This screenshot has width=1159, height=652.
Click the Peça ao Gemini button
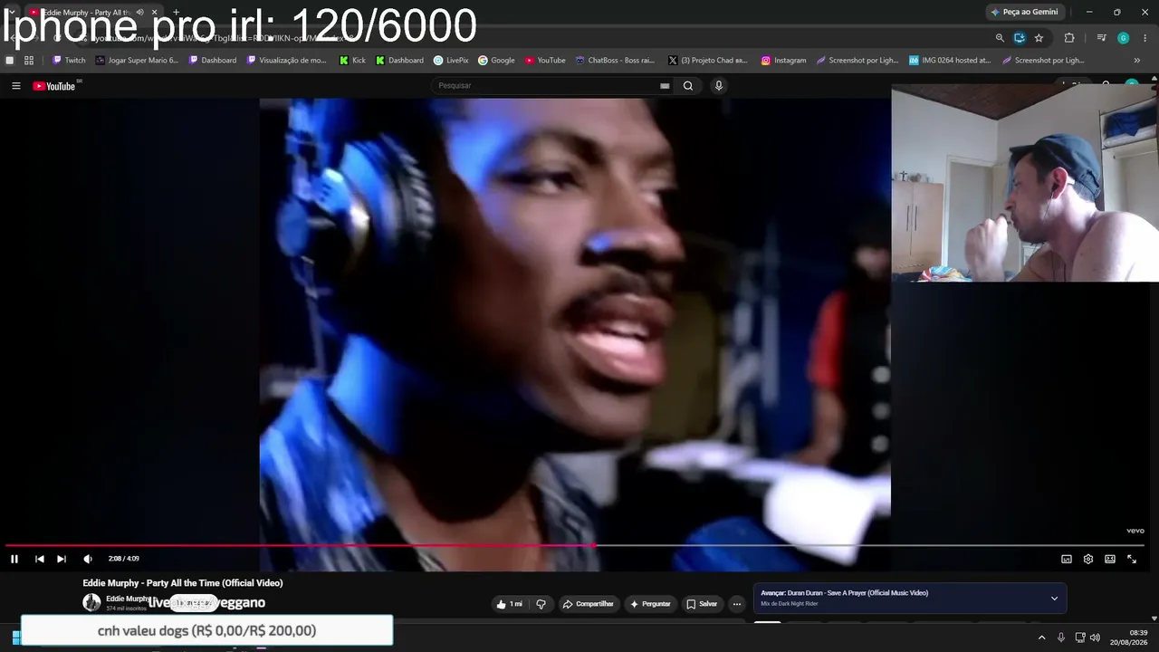click(1025, 12)
